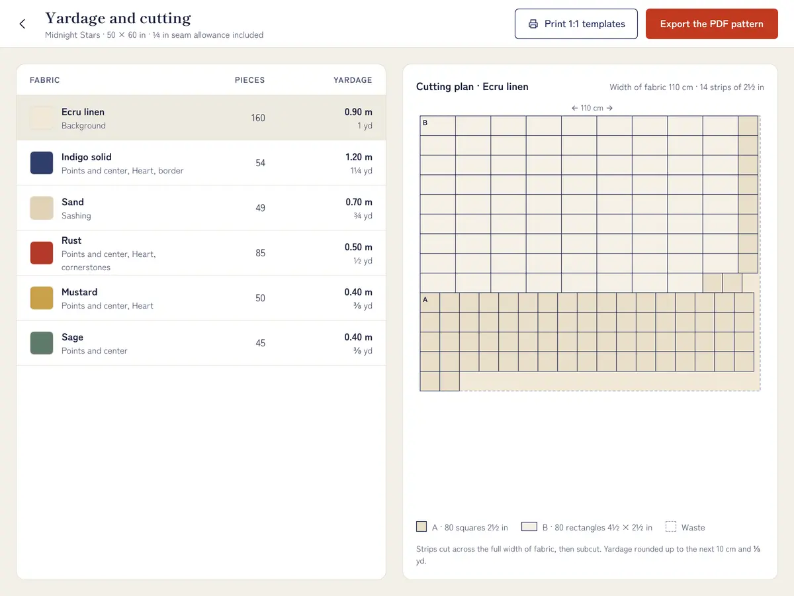
Task: Click Export the PDF pattern button
Action: coord(711,24)
